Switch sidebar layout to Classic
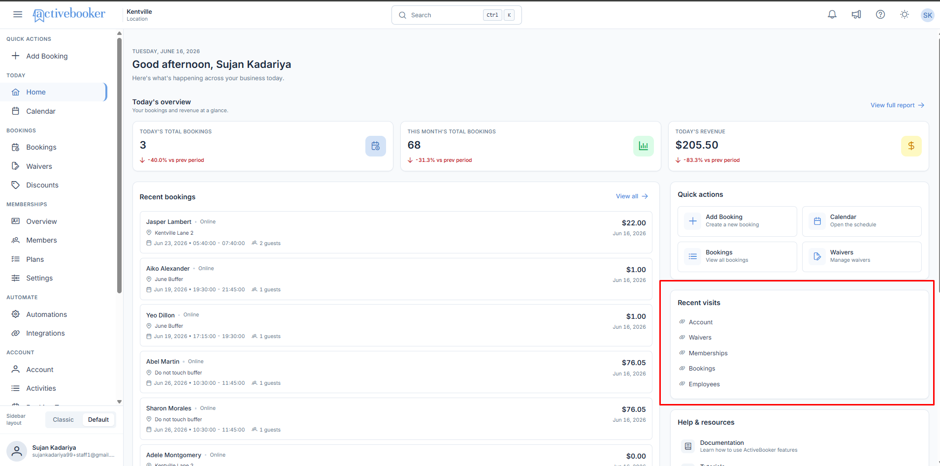Image resolution: width=940 pixels, height=466 pixels. coord(64,420)
